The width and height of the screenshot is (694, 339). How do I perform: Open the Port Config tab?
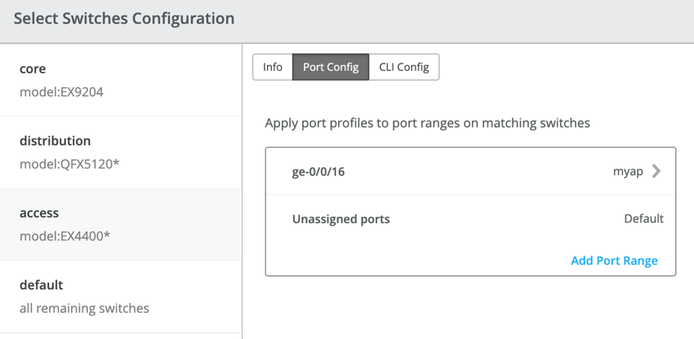(331, 67)
